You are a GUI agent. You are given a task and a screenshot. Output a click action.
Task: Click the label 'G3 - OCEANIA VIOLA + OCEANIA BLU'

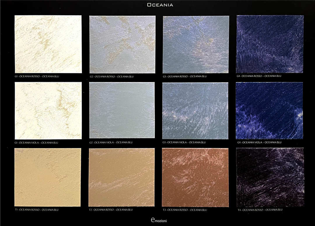(x=184, y=142)
